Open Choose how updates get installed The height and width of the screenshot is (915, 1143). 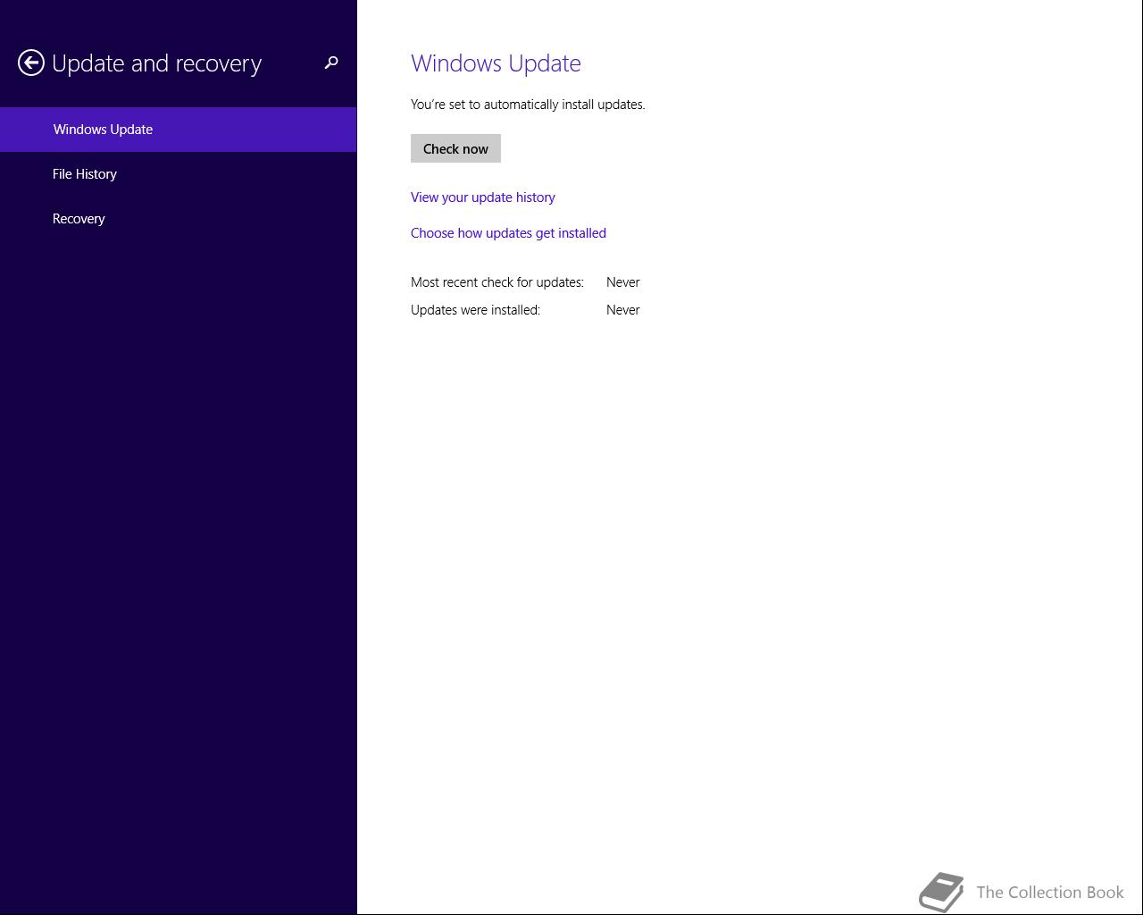tap(508, 233)
